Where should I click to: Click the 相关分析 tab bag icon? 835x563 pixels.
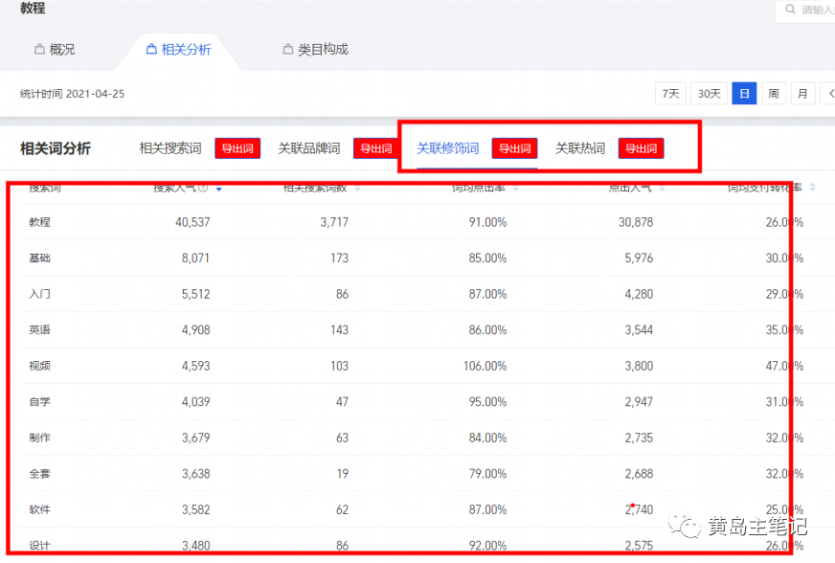coord(151,50)
